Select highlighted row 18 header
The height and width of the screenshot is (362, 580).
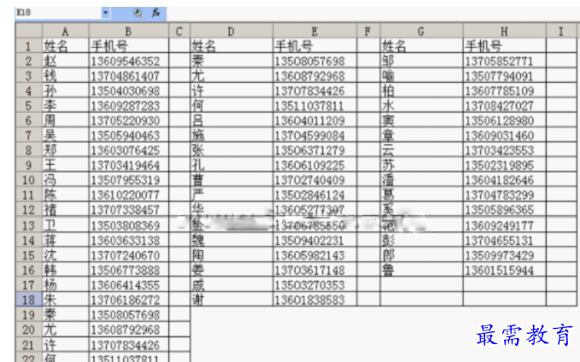[x=28, y=300]
